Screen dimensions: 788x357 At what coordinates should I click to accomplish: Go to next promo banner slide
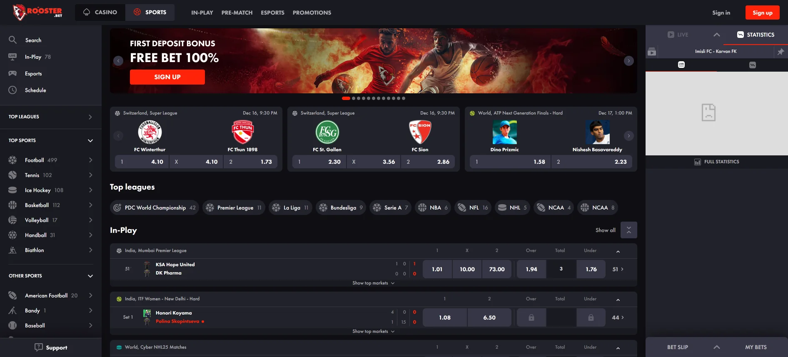click(x=628, y=61)
